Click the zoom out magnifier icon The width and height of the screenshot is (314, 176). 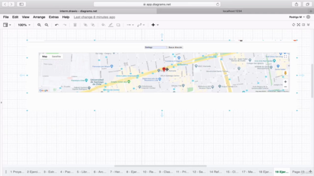click(x=47, y=25)
